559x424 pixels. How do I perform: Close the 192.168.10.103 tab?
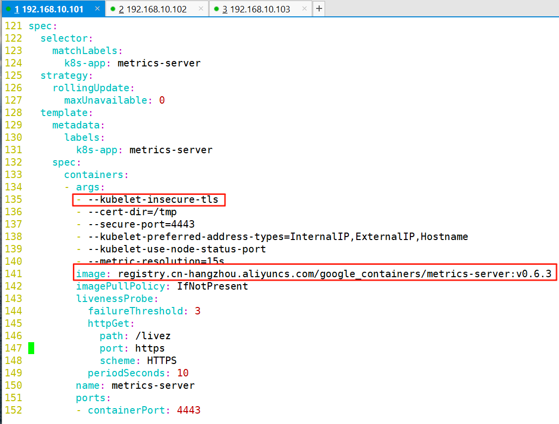pos(304,8)
